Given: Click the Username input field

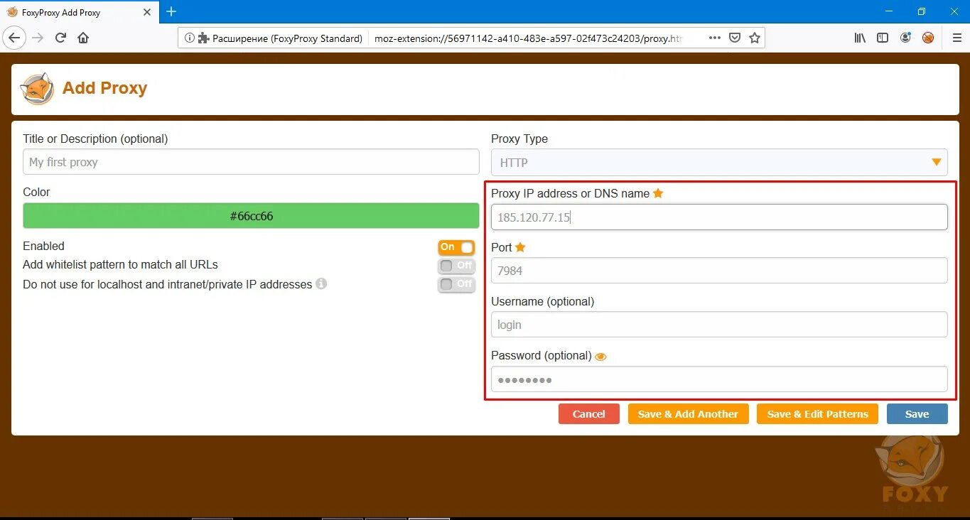Looking at the screenshot, I should (x=719, y=325).
